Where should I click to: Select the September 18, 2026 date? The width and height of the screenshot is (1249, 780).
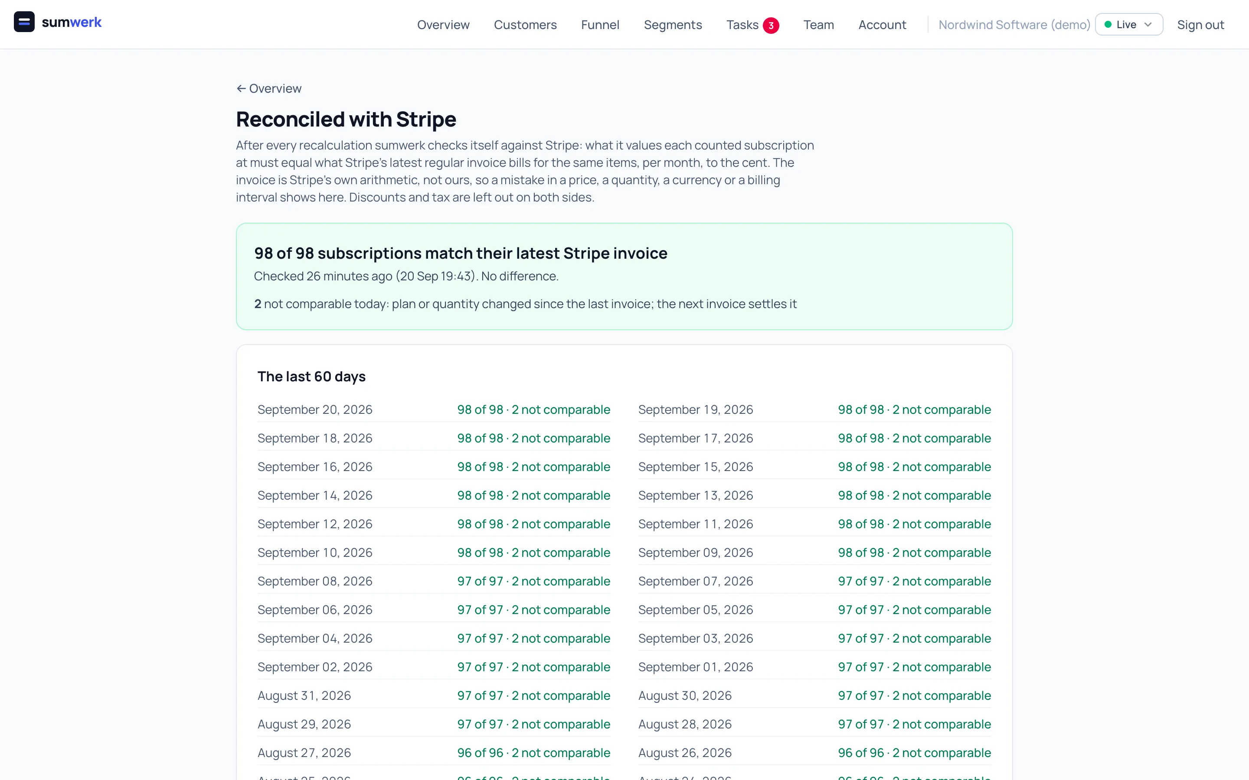coord(315,438)
